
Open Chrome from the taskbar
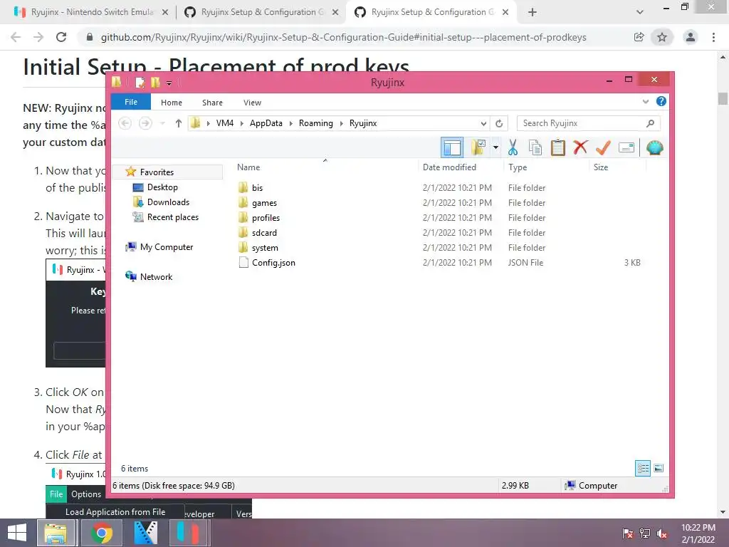click(102, 533)
